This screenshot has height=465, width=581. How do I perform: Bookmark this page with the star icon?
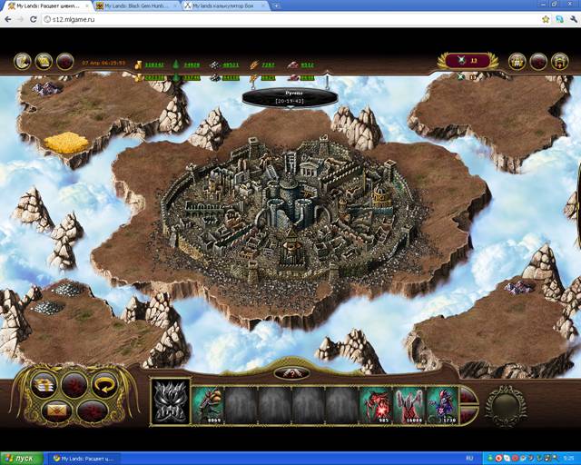546,19
